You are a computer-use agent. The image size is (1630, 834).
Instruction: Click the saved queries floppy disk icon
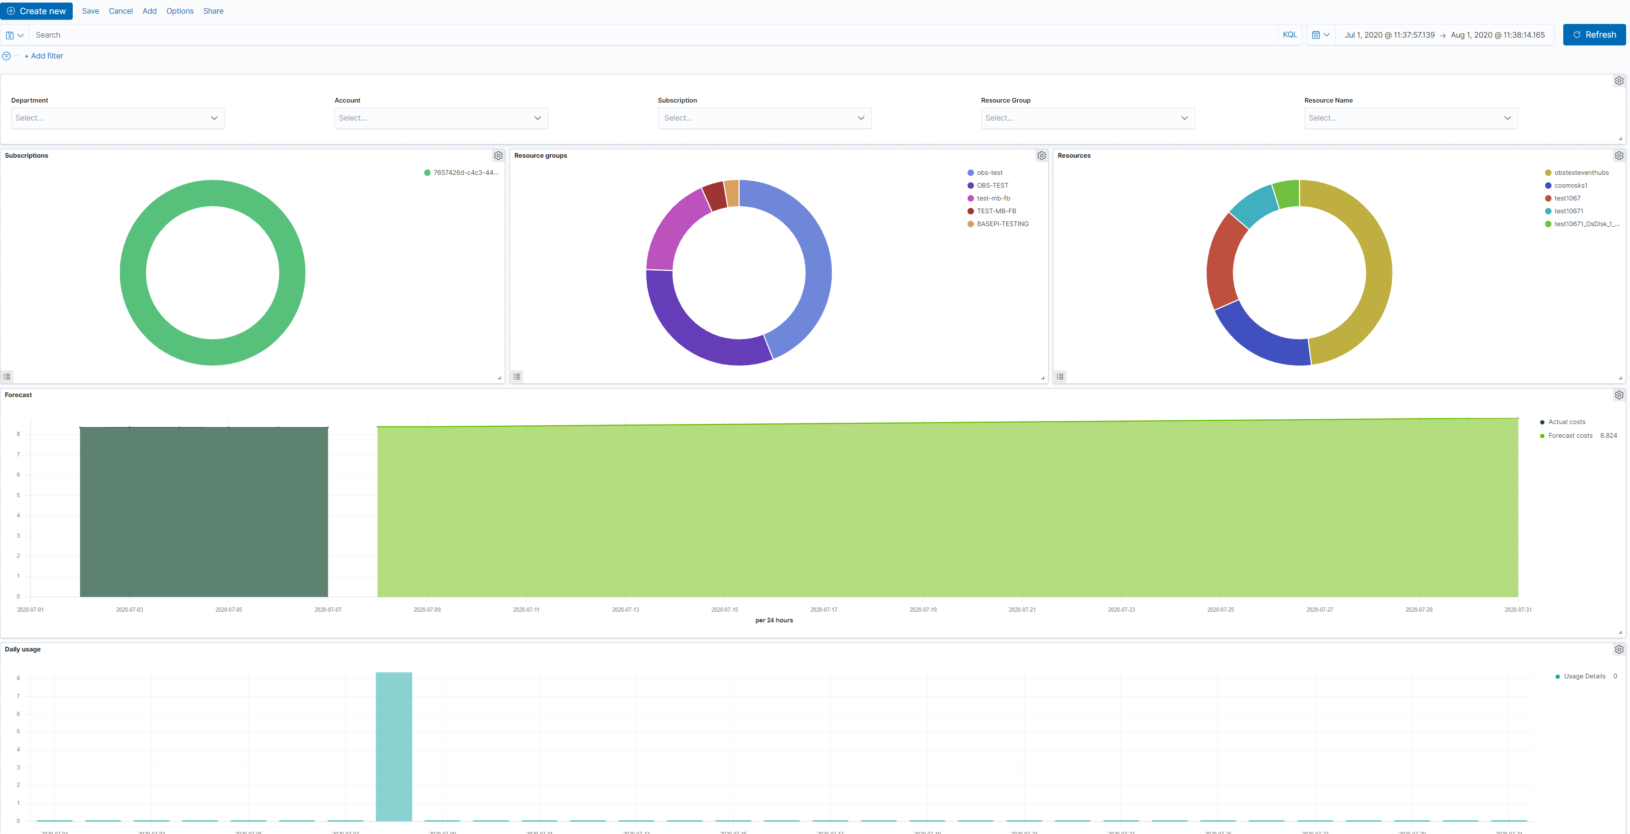click(9, 35)
